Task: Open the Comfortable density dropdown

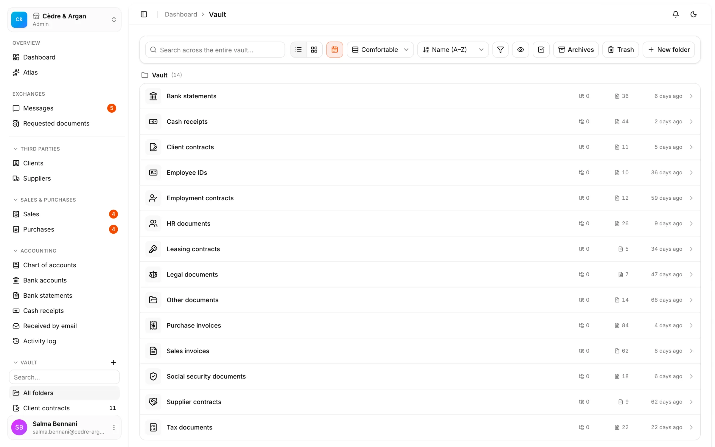Action: (x=380, y=49)
